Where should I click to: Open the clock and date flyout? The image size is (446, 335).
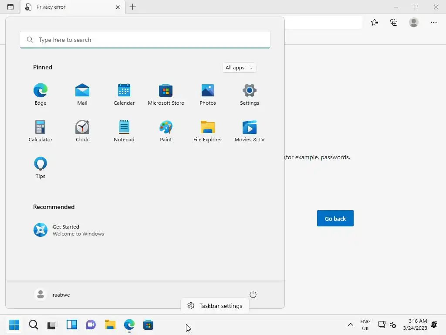415,325
